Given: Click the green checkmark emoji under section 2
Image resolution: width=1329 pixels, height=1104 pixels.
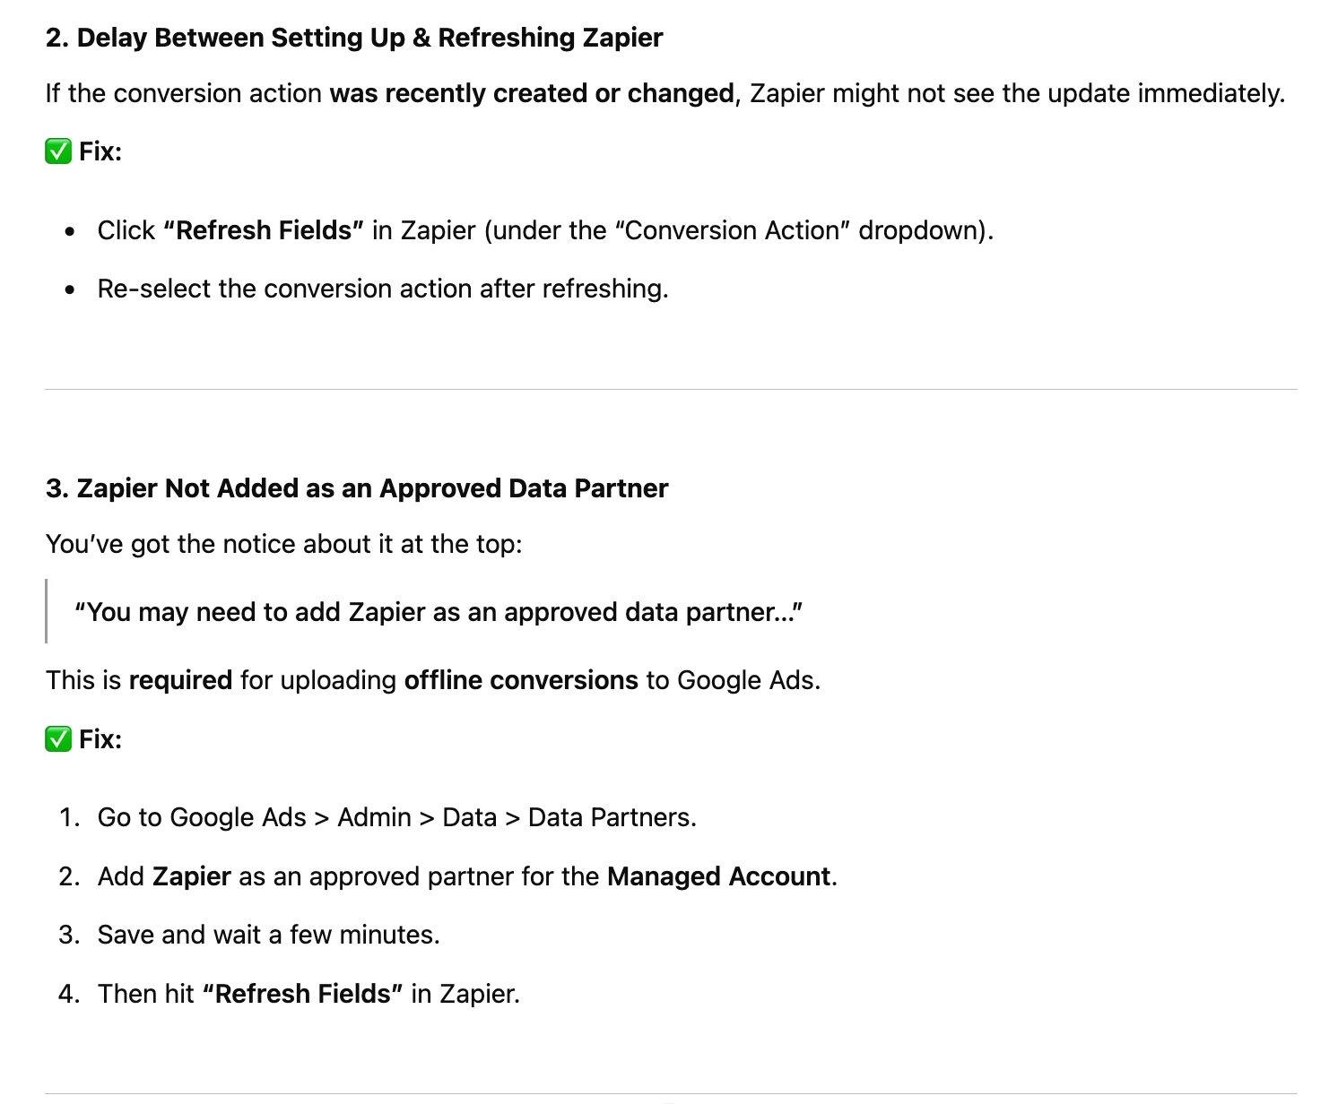Looking at the screenshot, I should point(58,151).
